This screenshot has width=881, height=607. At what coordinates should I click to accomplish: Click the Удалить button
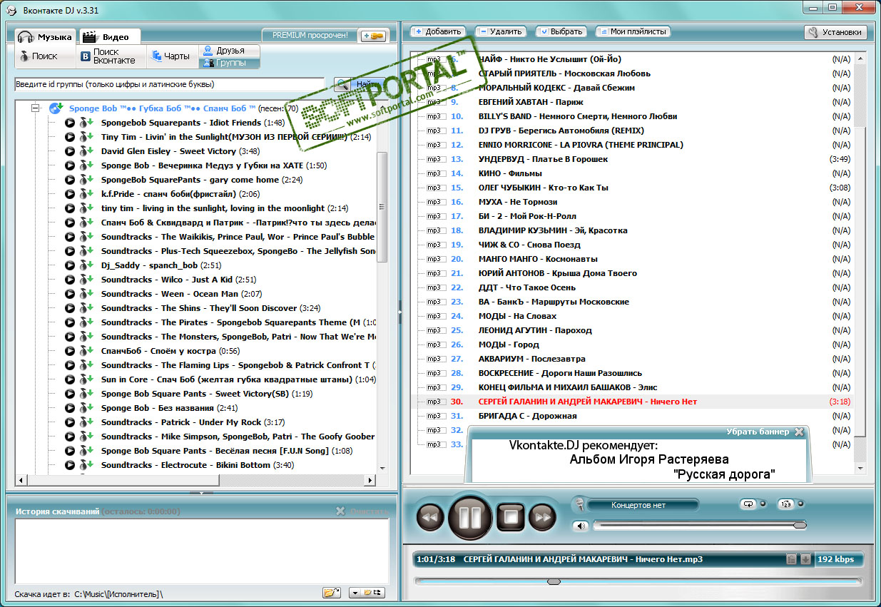tap(501, 31)
